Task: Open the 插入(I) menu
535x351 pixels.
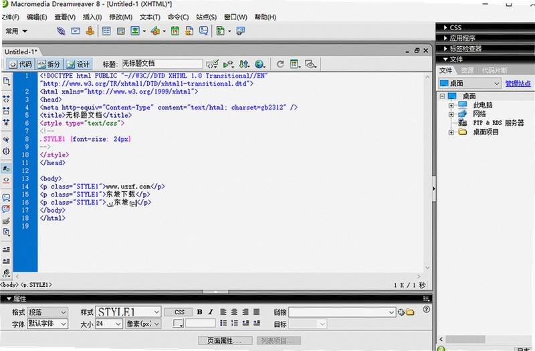Action: 92,17
